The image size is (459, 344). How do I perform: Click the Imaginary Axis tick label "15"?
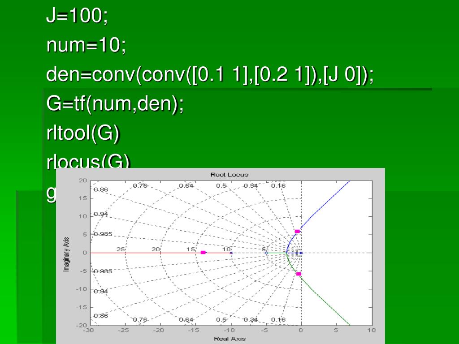tap(83, 198)
